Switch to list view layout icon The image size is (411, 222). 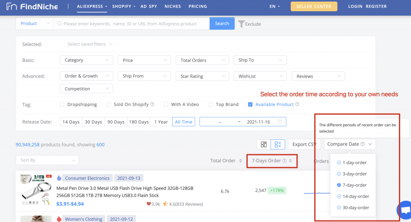(x=278, y=144)
